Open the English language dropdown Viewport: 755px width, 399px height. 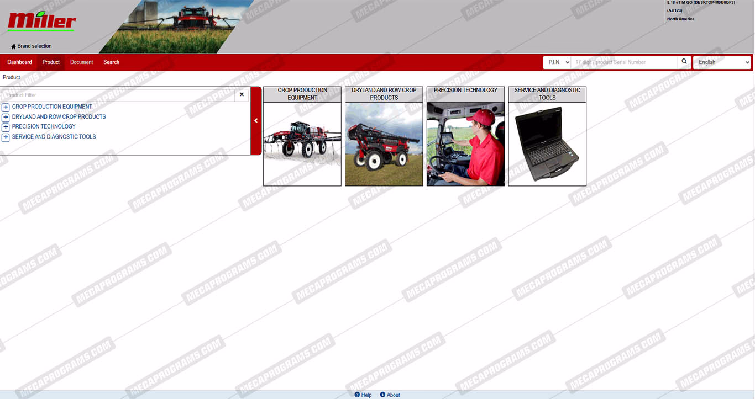click(722, 62)
